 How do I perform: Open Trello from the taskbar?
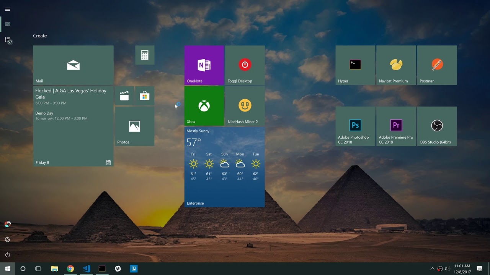[x=134, y=269]
